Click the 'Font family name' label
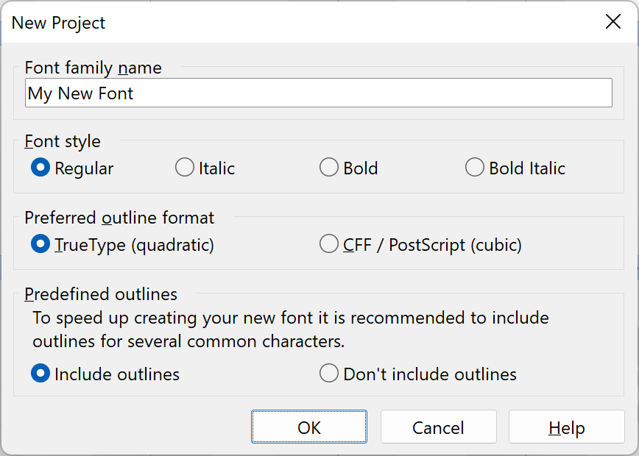 (93, 68)
